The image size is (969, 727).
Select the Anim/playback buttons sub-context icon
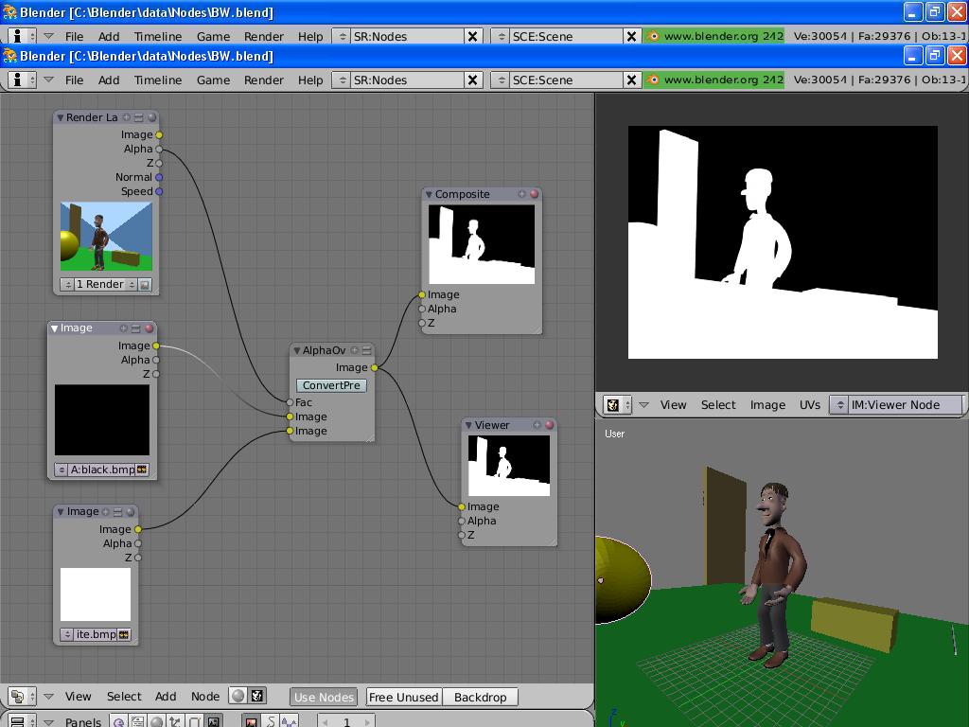(271, 722)
